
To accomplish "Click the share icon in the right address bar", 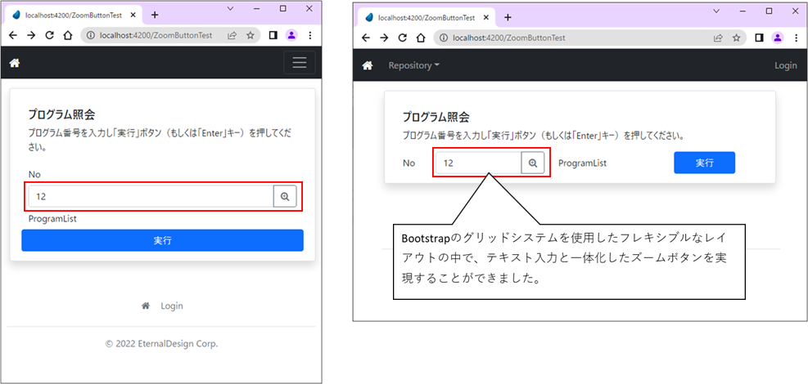I will tap(717, 37).
